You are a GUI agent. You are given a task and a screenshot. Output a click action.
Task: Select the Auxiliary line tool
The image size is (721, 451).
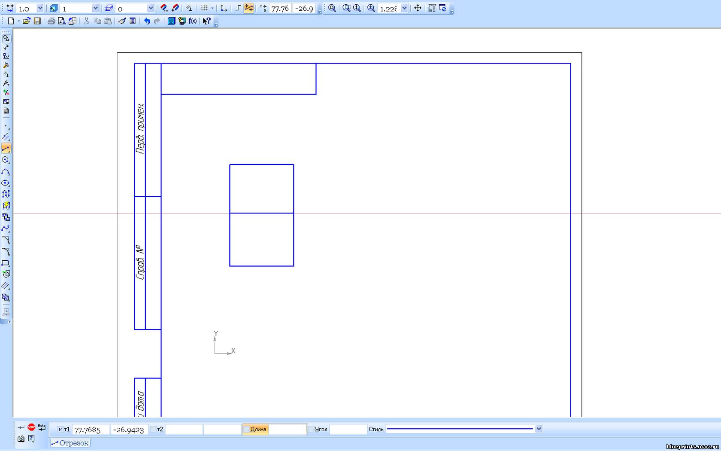click(6, 137)
